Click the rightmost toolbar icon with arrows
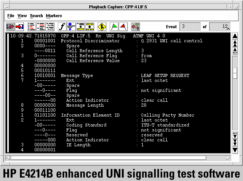 click(x=135, y=27)
